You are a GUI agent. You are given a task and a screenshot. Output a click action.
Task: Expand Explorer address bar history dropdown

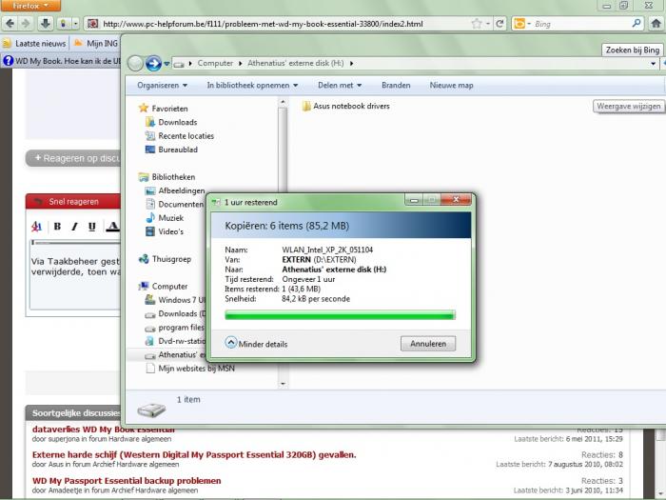(x=653, y=64)
